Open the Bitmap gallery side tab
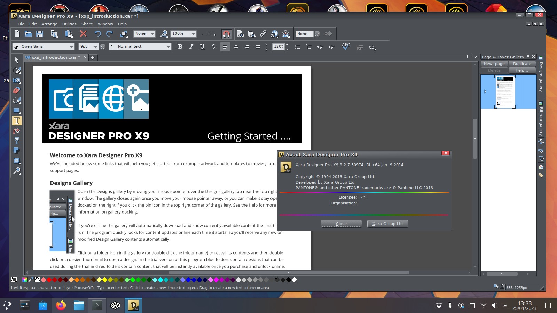 541,118
